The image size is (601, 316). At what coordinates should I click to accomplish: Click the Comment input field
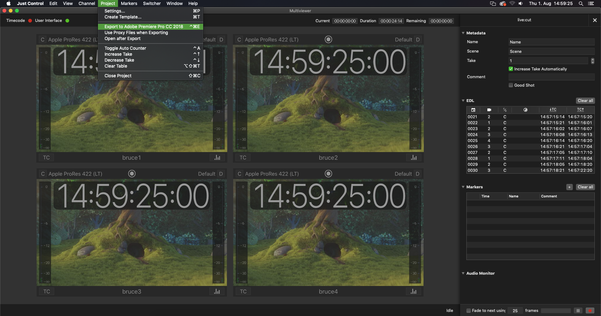551,77
